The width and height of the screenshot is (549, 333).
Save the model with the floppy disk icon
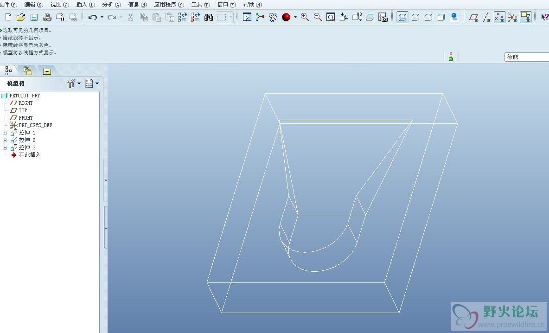tap(34, 17)
